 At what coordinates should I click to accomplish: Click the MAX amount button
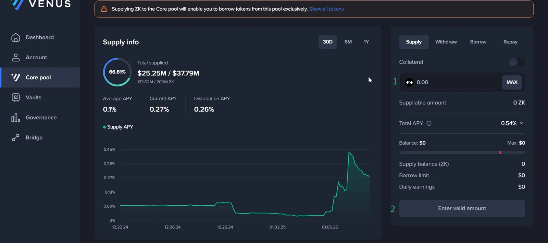[512, 82]
